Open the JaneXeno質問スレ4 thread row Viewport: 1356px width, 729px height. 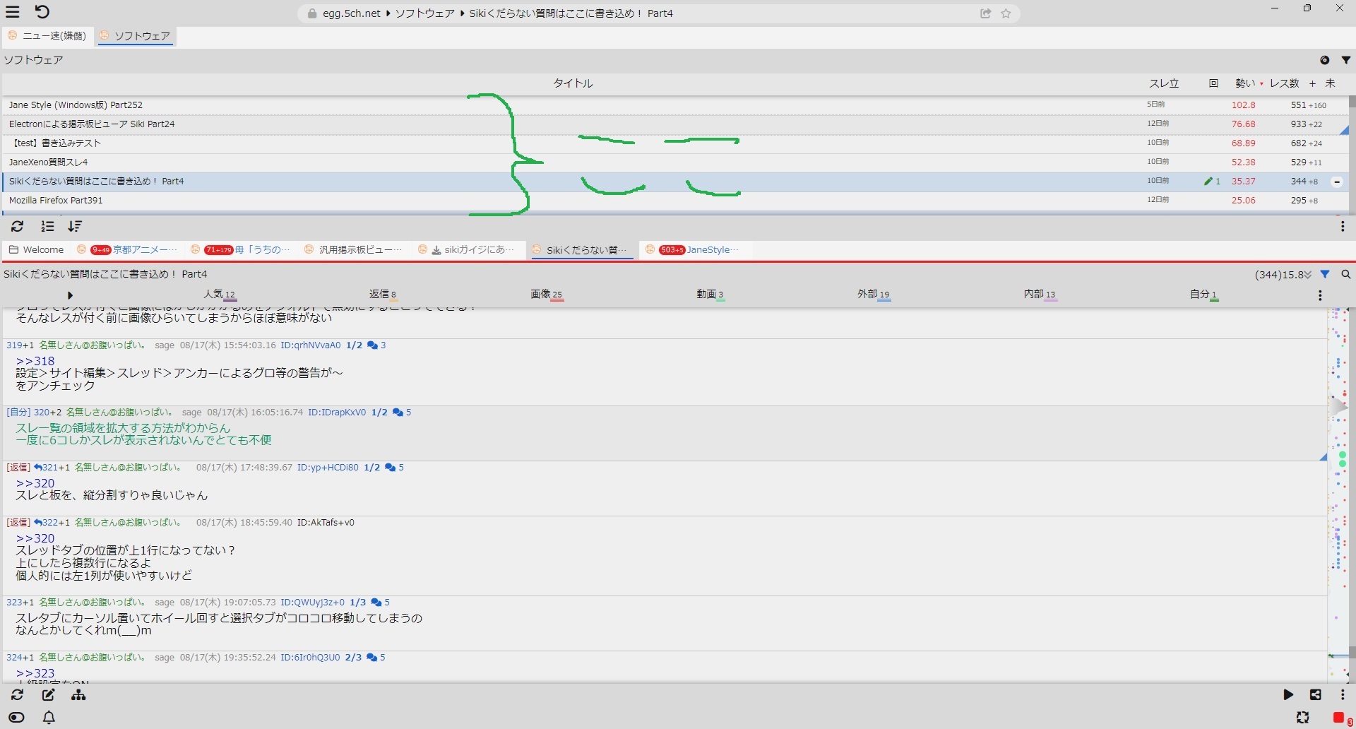pos(674,162)
